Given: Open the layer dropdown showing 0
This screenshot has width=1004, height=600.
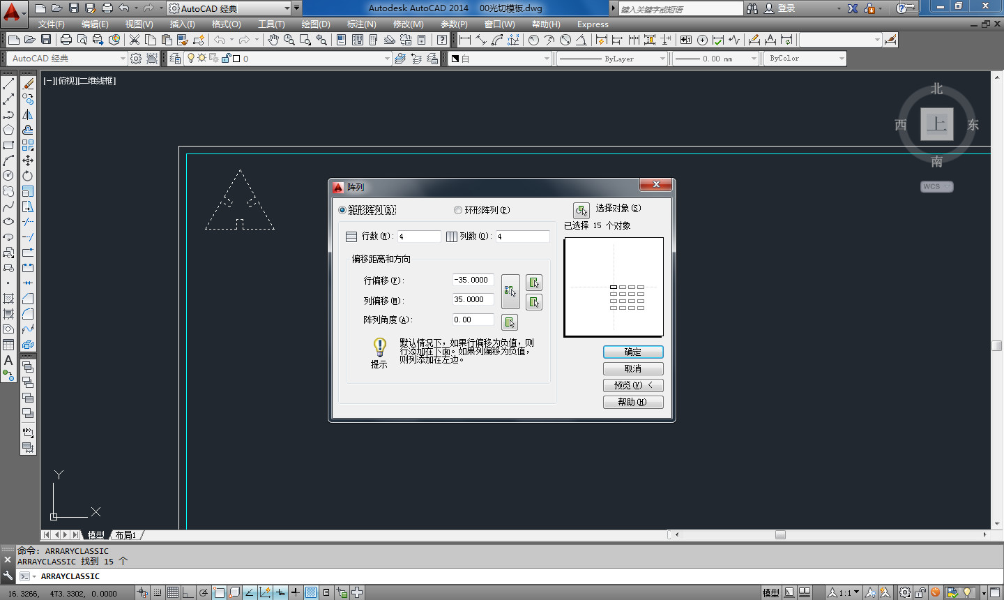Looking at the screenshot, I should 287,59.
